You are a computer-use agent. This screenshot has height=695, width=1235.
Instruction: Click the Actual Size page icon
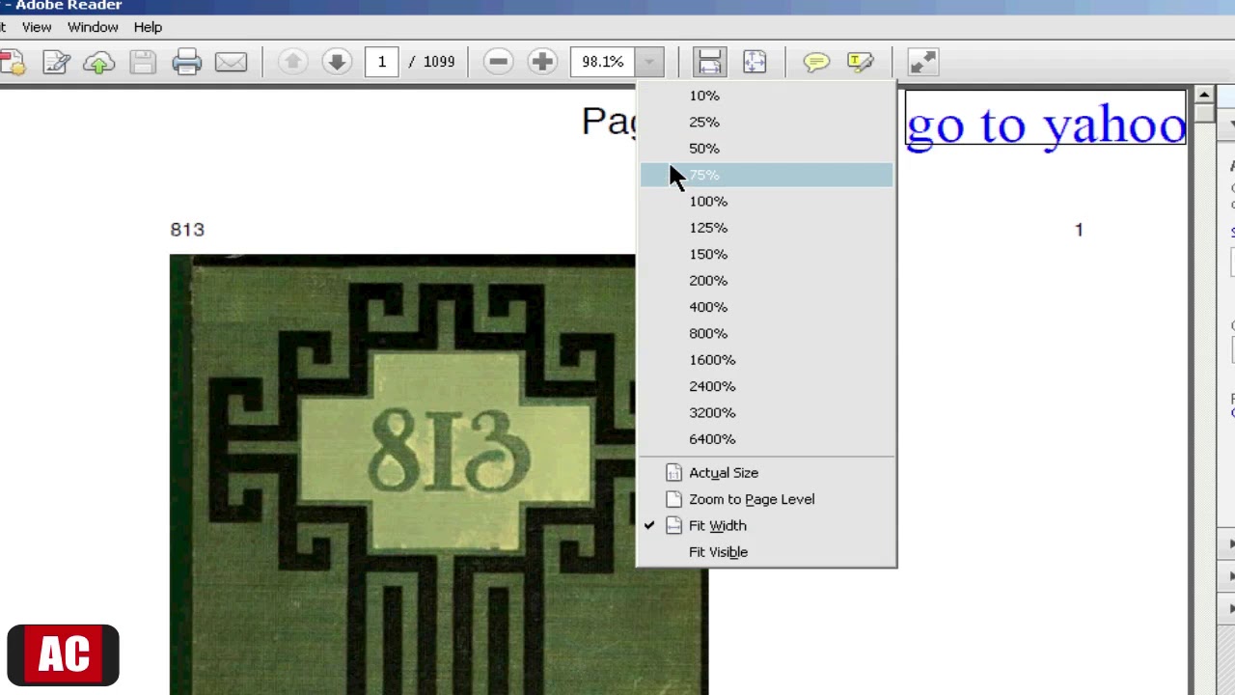(x=673, y=473)
